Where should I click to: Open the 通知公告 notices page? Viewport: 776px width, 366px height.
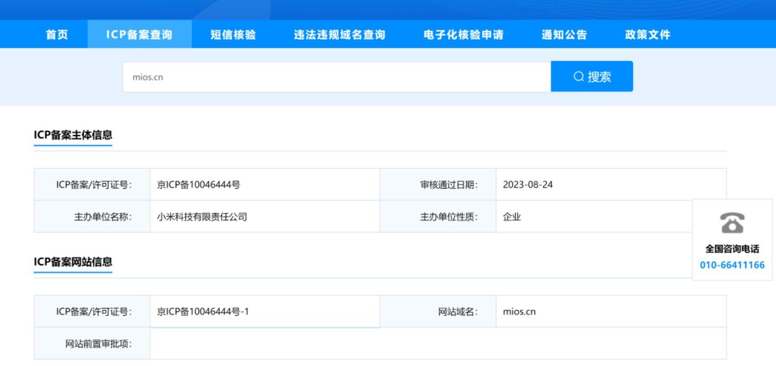point(564,34)
